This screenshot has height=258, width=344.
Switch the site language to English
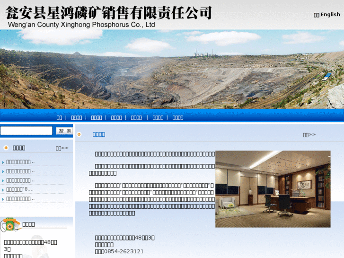(330, 15)
